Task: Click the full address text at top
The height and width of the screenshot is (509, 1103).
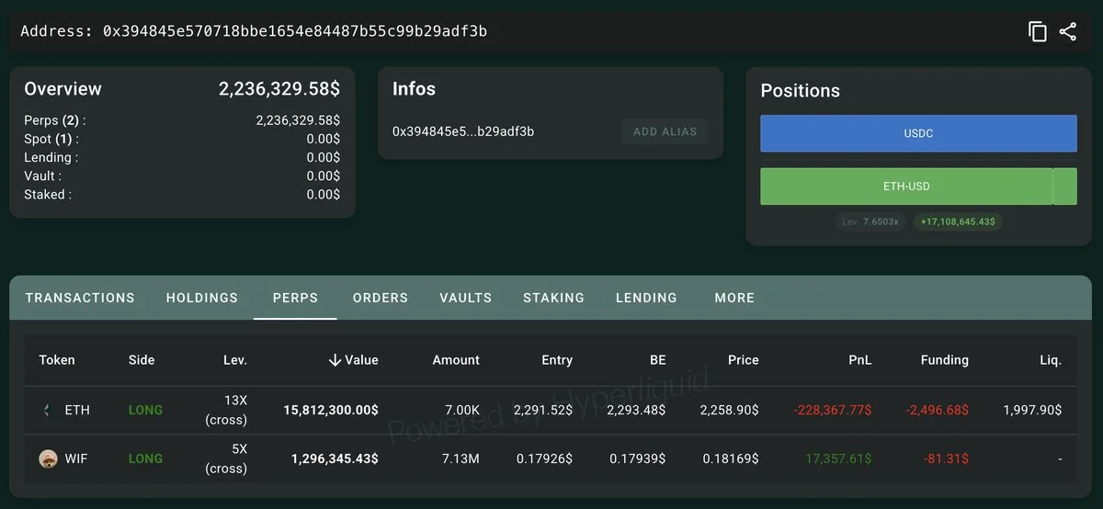Action: tap(254, 31)
